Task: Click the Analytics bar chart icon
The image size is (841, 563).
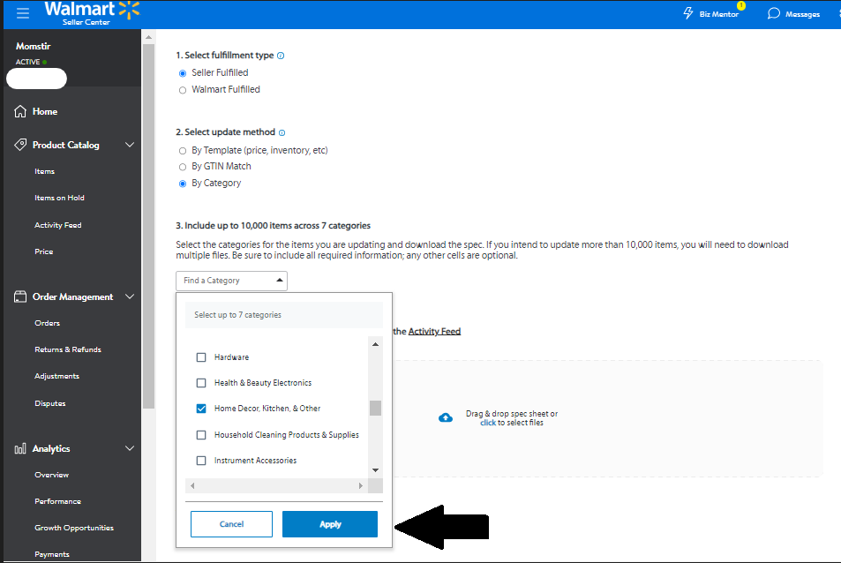Action: click(x=20, y=449)
